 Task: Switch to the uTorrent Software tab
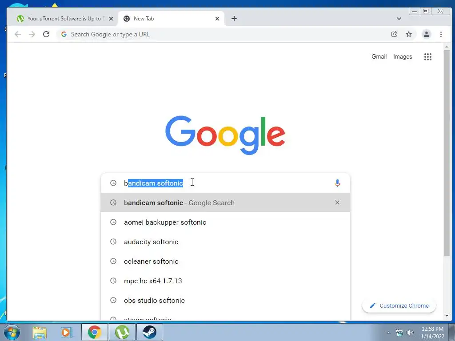tap(62, 19)
